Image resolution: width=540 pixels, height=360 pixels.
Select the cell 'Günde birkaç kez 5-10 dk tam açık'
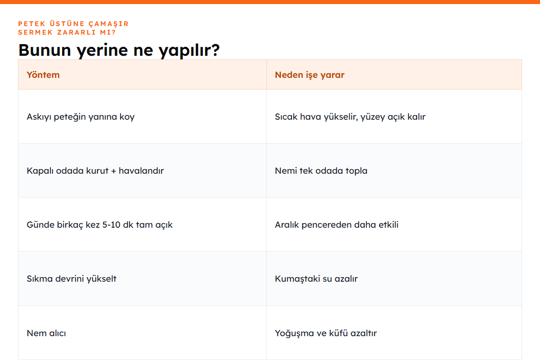[142, 225]
